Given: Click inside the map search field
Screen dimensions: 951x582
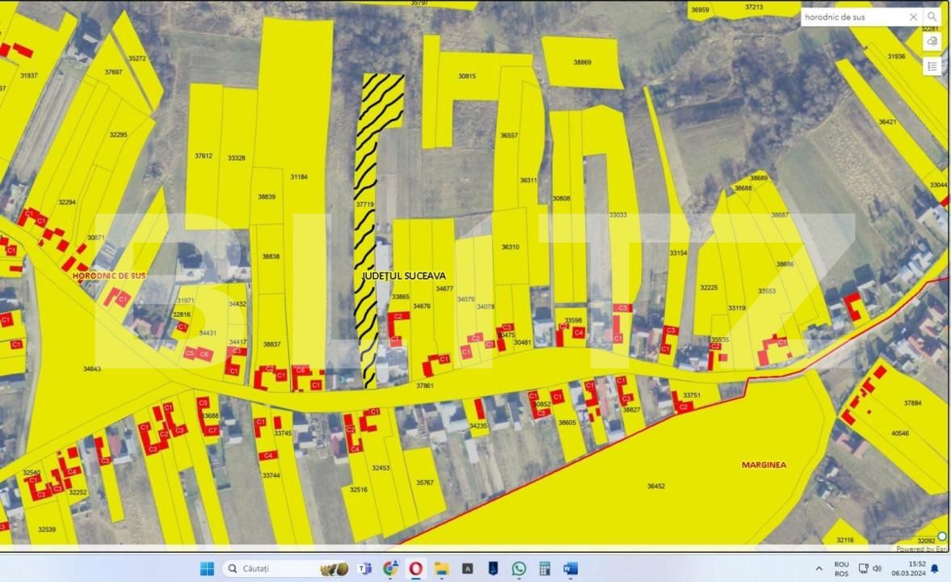Looking at the screenshot, I should pyautogui.click(x=848, y=17).
